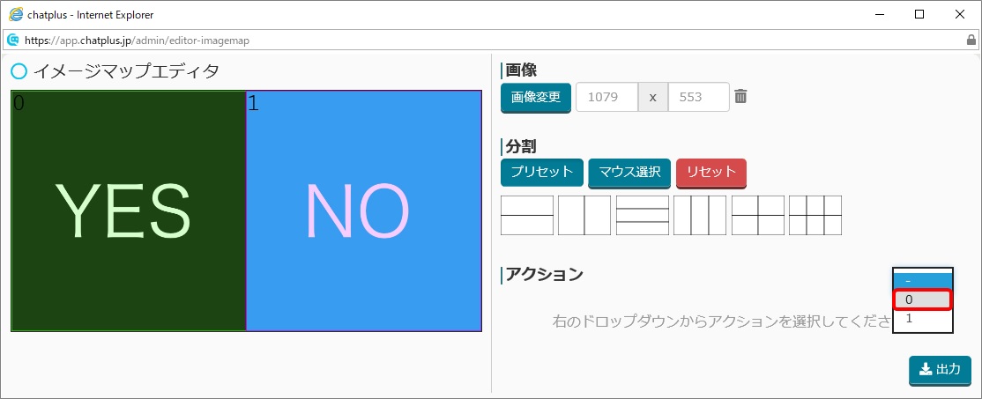
Task: Click the アクション section label
Action: (x=544, y=274)
